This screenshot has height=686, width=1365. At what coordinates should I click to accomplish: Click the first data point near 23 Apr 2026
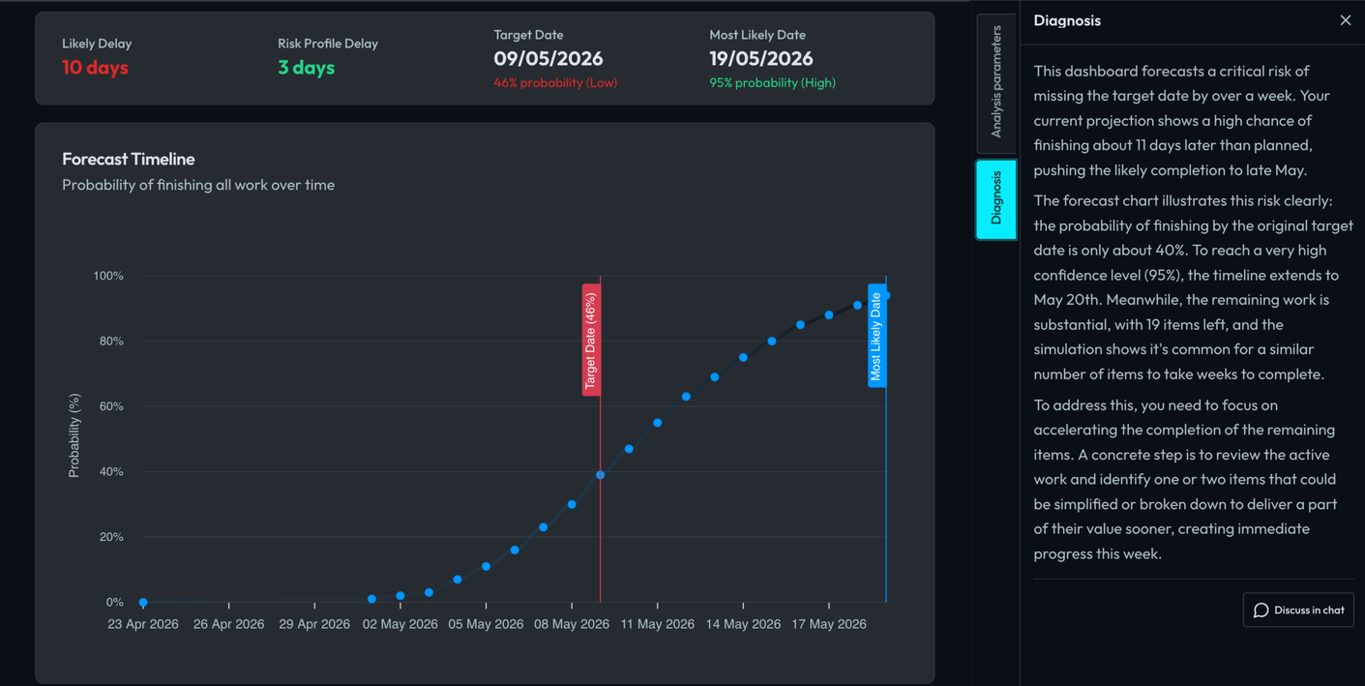(142, 602)
